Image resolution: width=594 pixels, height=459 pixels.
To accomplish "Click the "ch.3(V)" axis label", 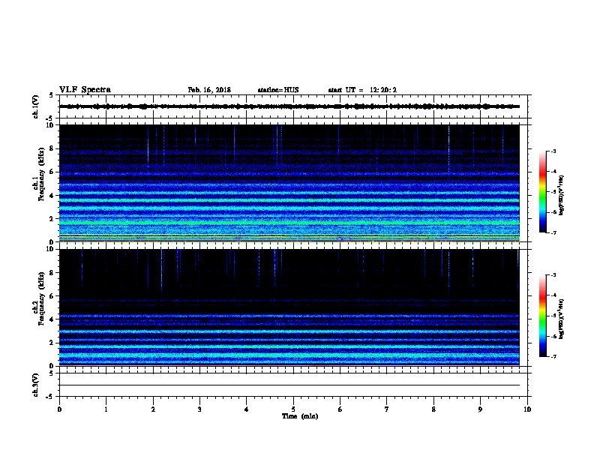I will pyautogui.click(x=35, y=385).
